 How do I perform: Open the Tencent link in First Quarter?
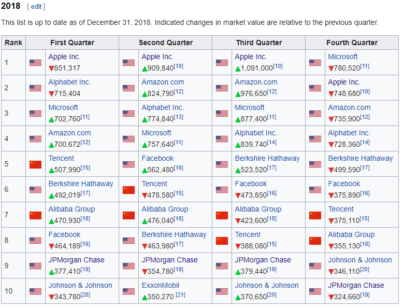(x=61, y=158)
